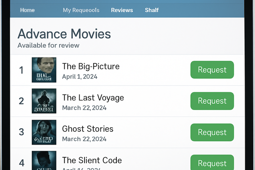Request The Slient Code movie
Screen dimensions: 255x170
[x=212, y=162]
